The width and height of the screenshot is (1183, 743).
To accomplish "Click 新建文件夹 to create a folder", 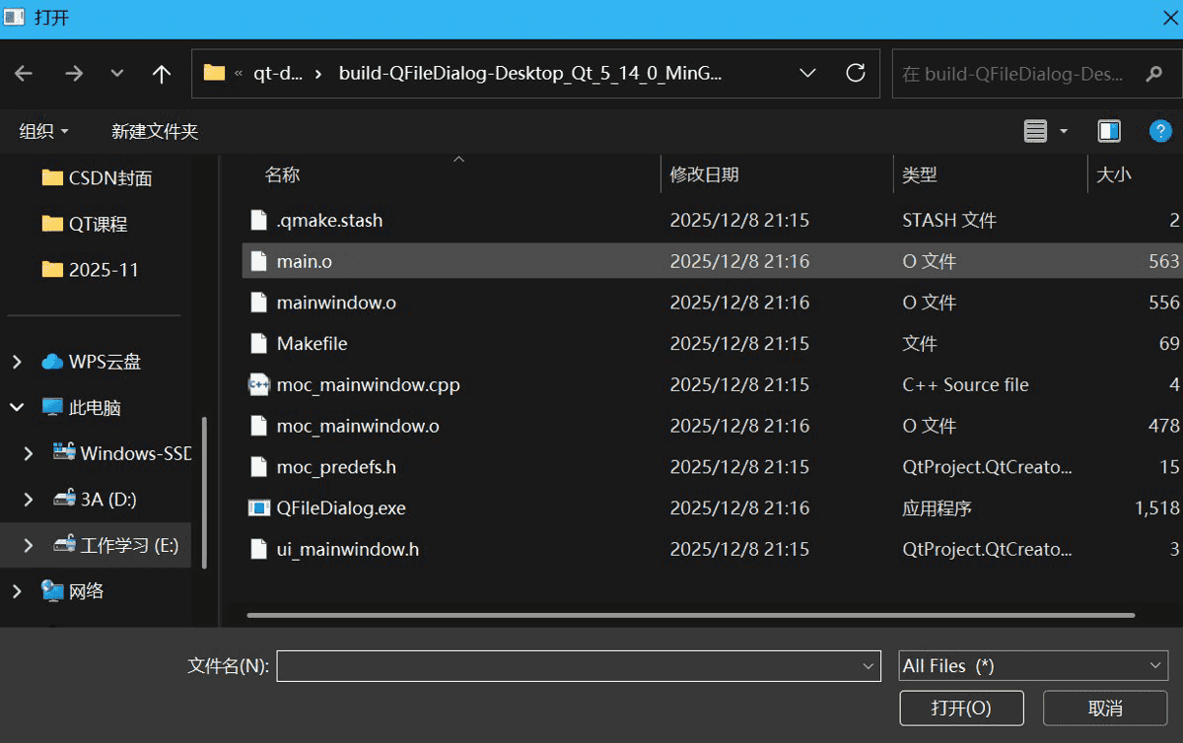I will pos(155,131).
